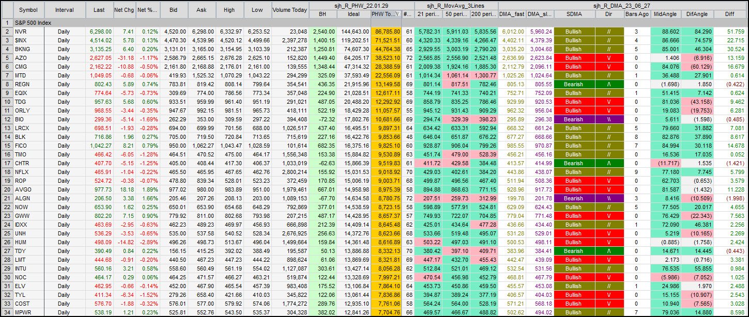This screenshot has width=749, height=317.
Task: Click the $INX symbol cell
Action: coord(28,41)
